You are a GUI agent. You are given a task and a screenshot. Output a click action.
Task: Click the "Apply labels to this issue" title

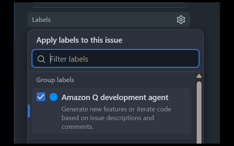coord(79,40)
